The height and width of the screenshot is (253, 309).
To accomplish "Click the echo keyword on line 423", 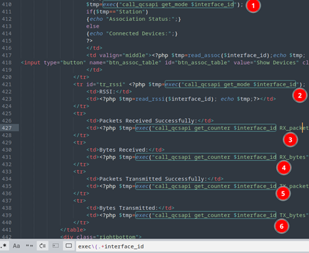I will pyautogui.click(x=227, y=99).
